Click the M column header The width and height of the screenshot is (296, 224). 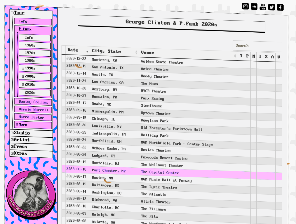[x=254, y=56]
